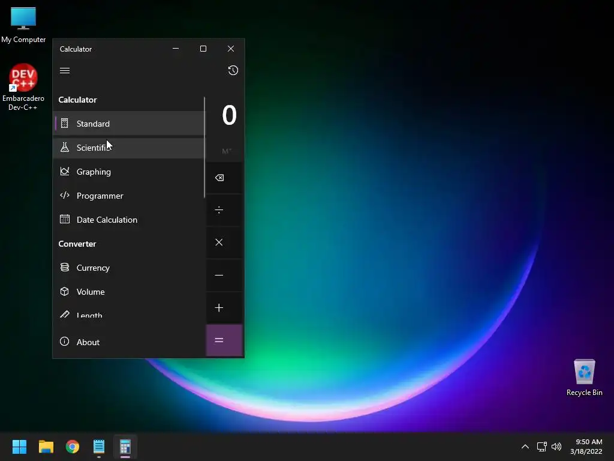Click the Scientific flask icon

65,148
